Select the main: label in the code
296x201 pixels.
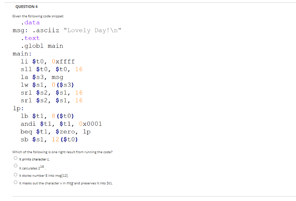click(x=22, y=53)
